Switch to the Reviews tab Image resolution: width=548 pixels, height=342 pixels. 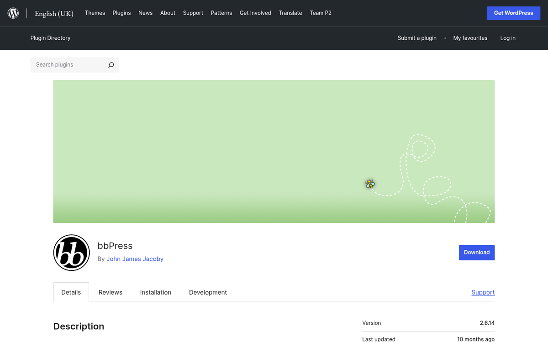pos(110,292)
